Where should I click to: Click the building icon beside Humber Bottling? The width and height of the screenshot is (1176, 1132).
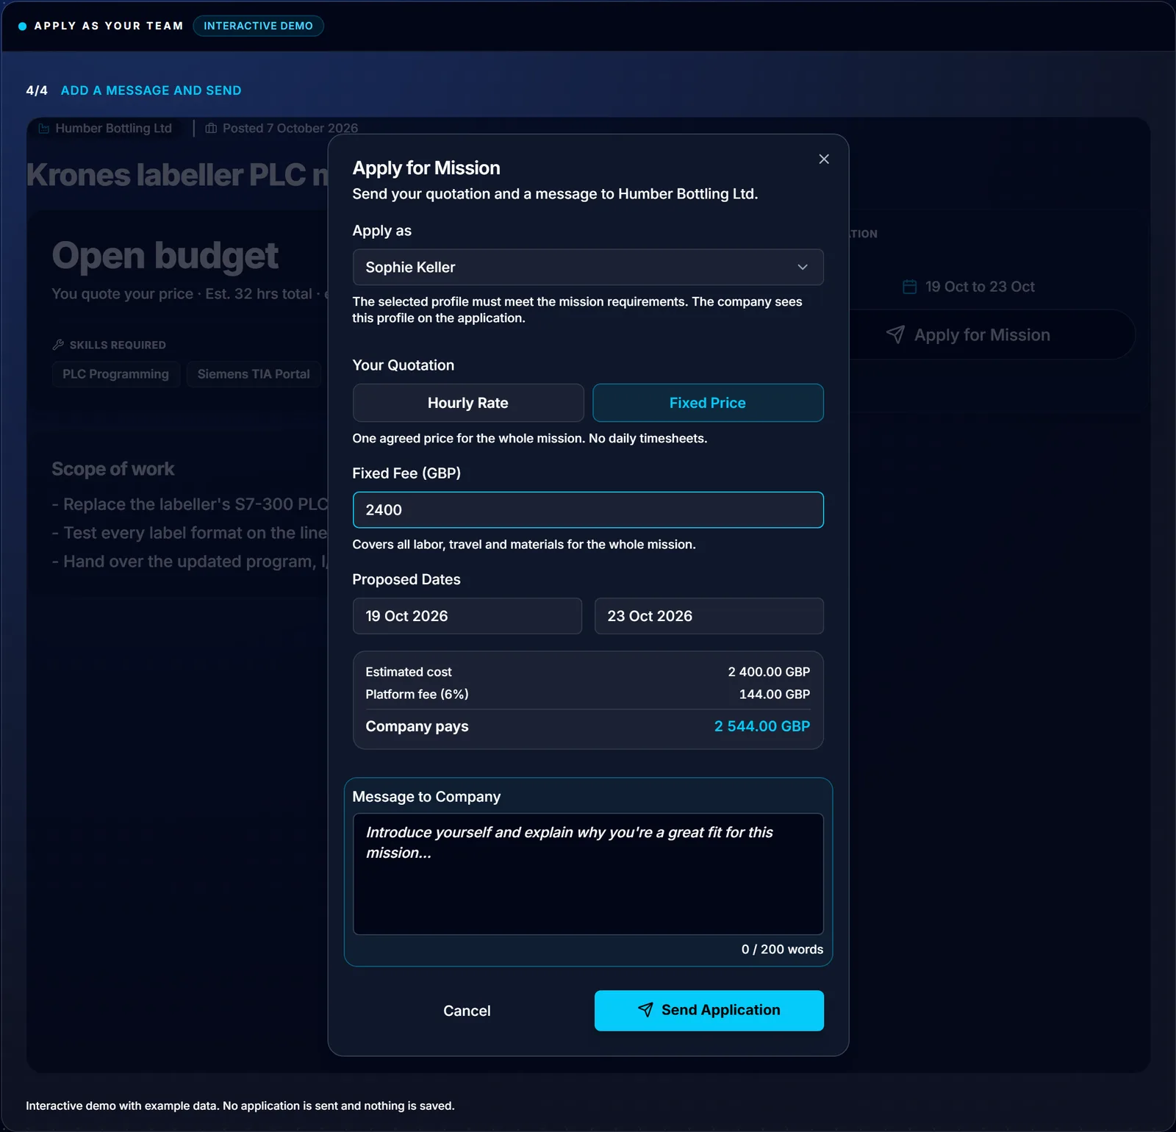[44, 128]
